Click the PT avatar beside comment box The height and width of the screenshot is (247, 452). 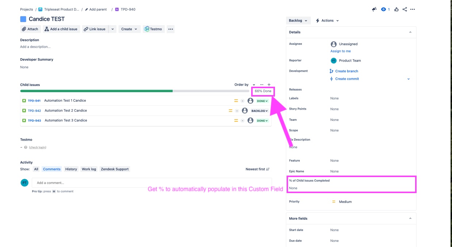point(24,183)
